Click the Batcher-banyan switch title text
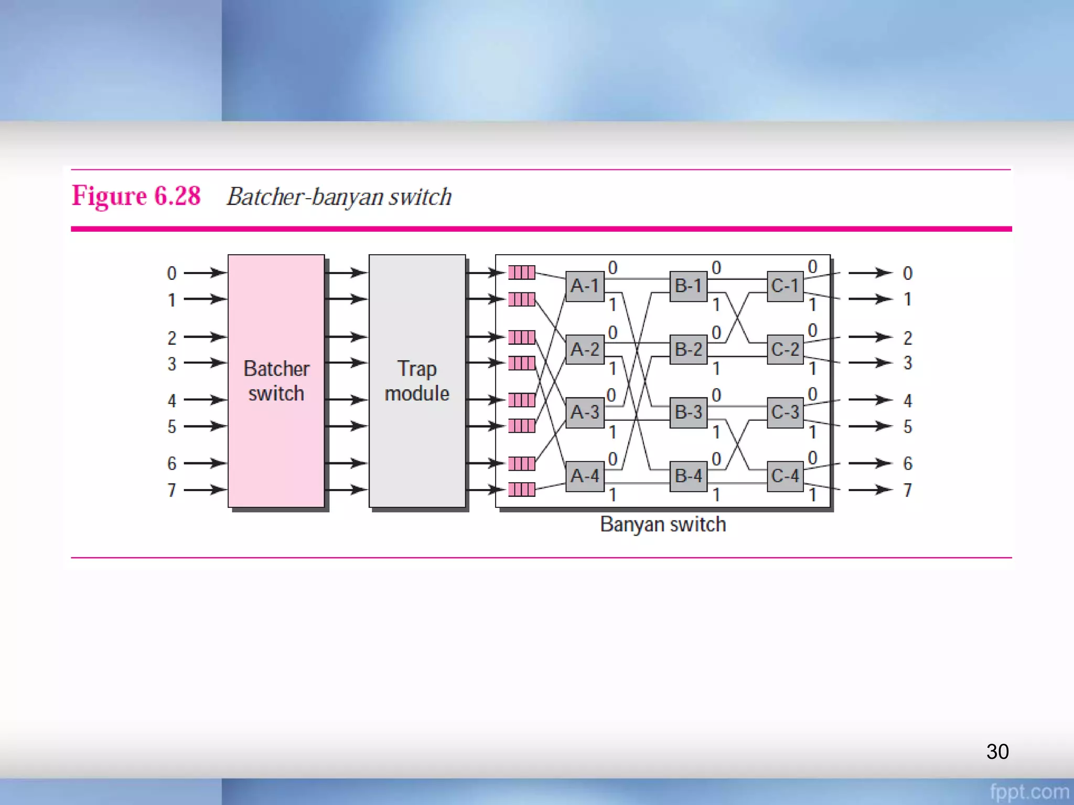 point(339,197)
